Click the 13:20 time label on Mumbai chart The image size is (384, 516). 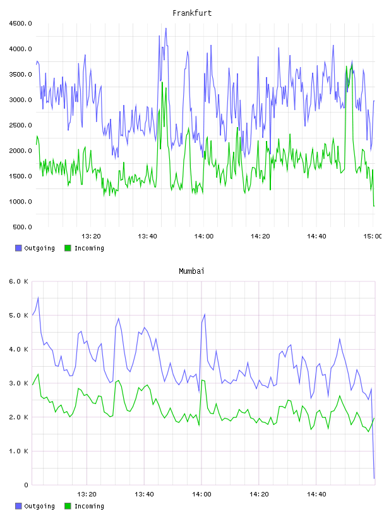87,494
